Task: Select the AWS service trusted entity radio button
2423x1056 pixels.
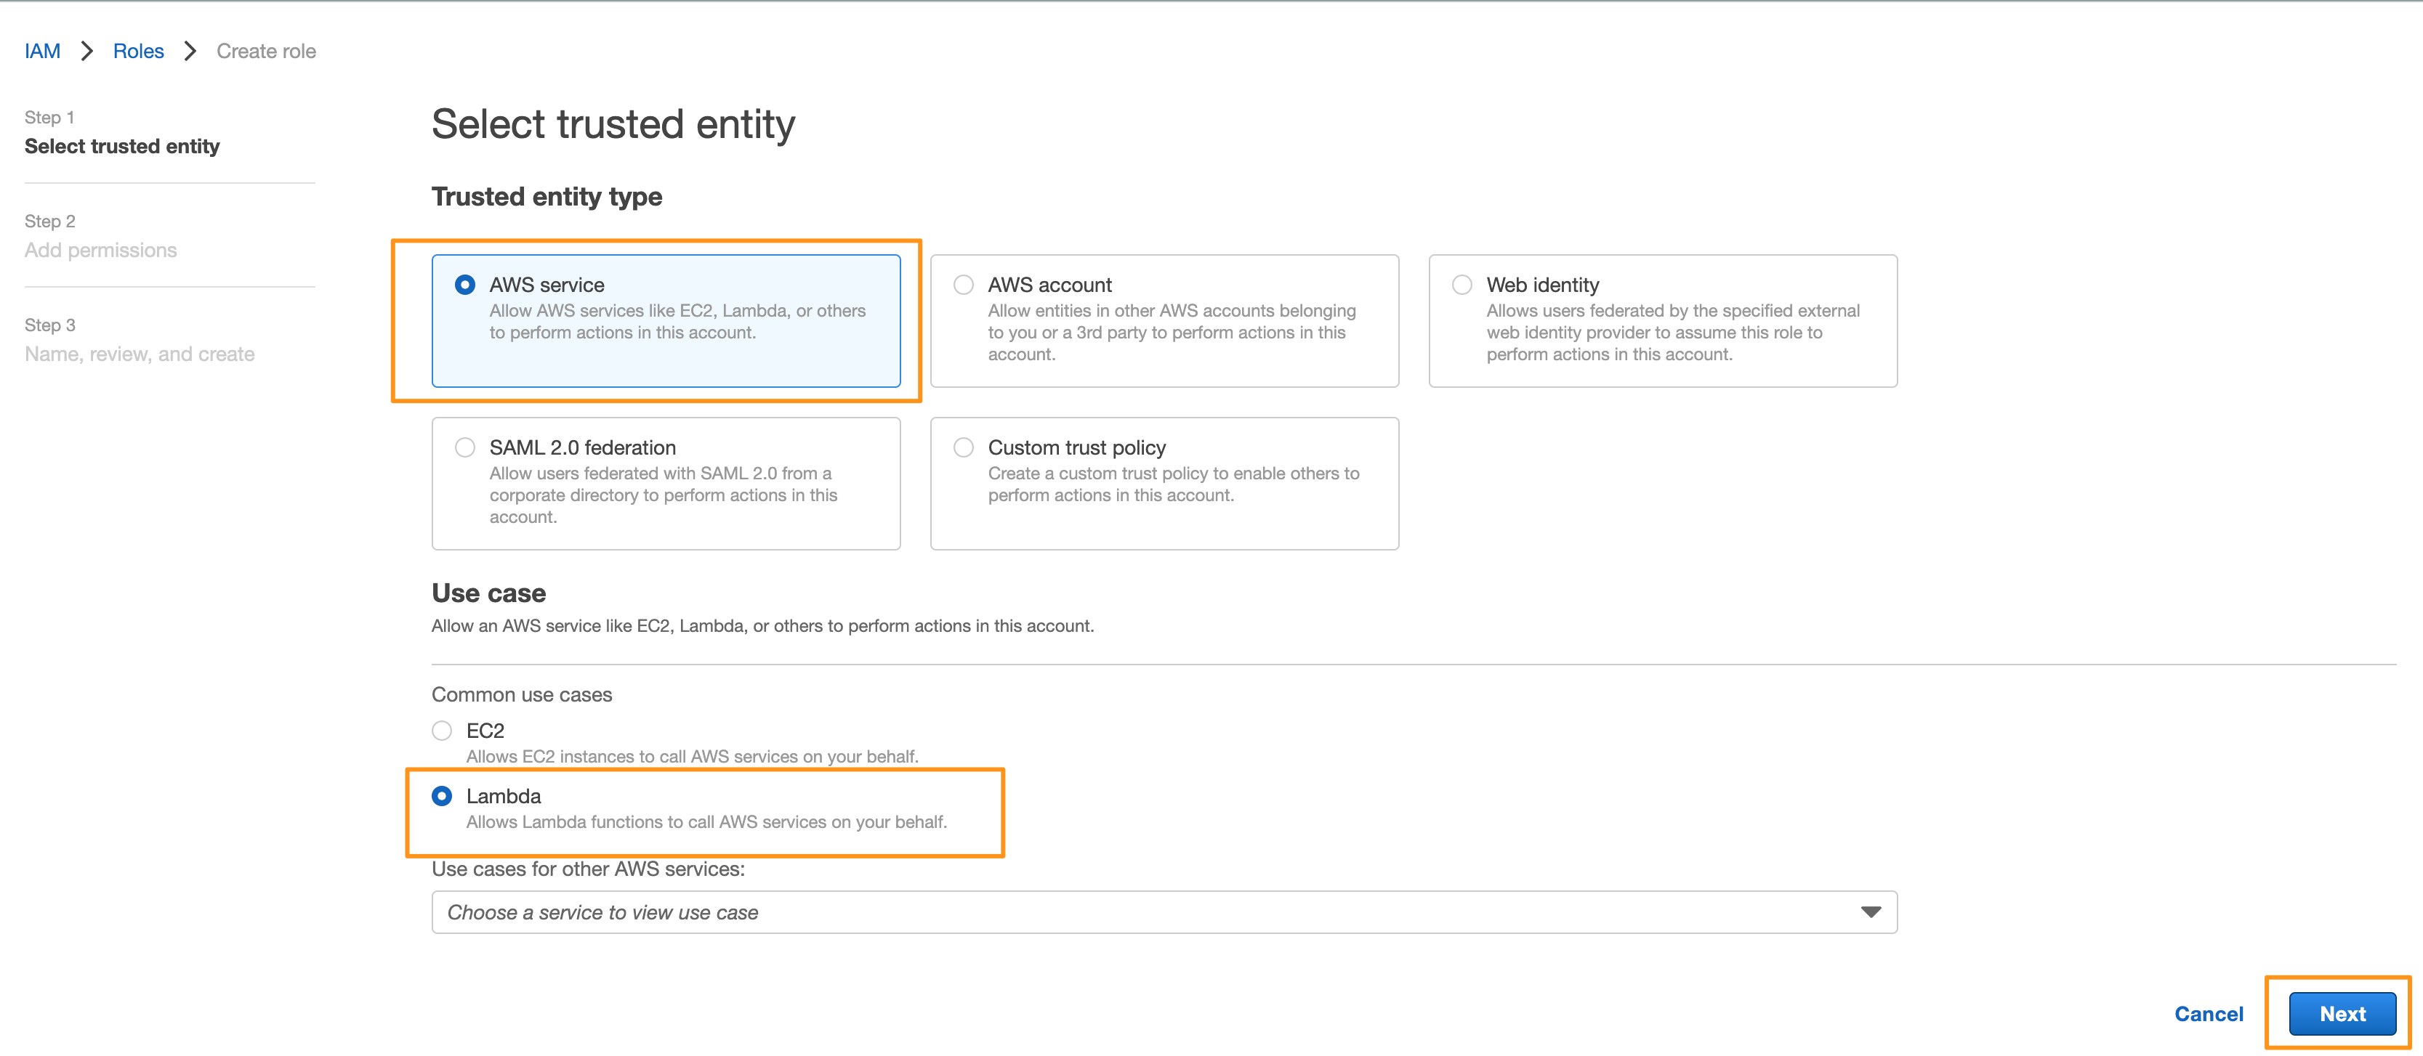Action: pos(466,284)
